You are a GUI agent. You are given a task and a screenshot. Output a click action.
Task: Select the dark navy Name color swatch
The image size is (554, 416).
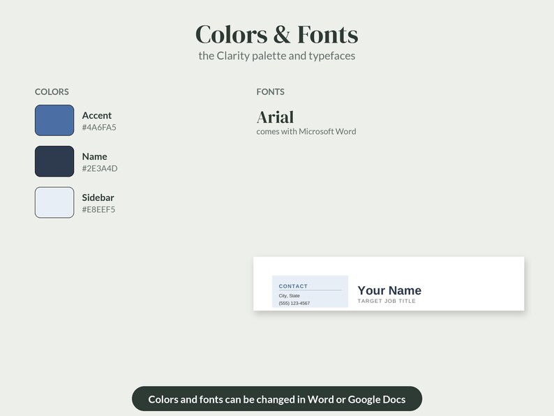pyautogui.click(x=54, y=161)
